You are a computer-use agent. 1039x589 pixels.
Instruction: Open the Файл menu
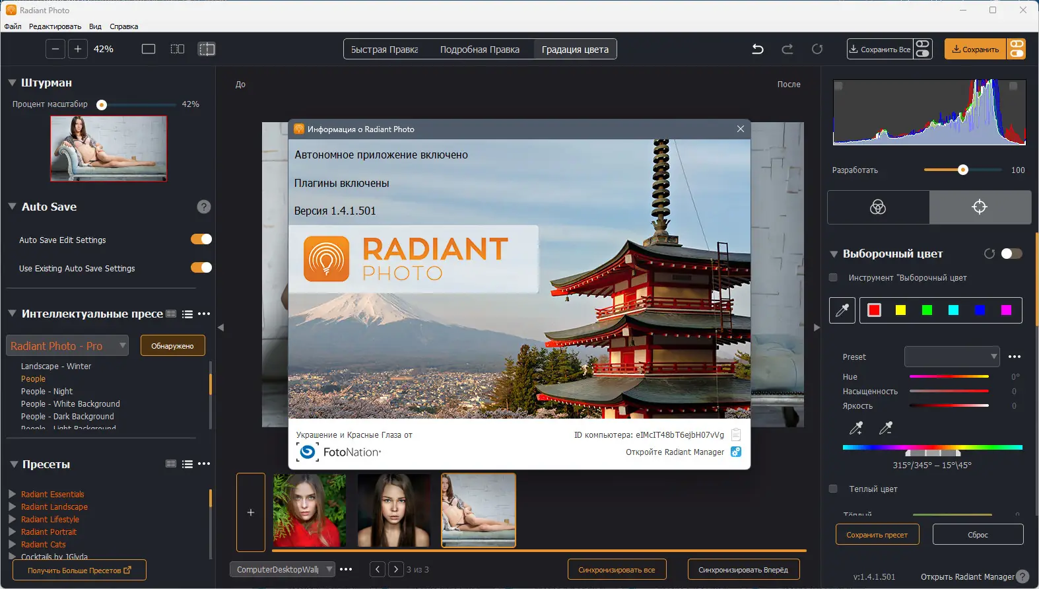click(13, 26)
